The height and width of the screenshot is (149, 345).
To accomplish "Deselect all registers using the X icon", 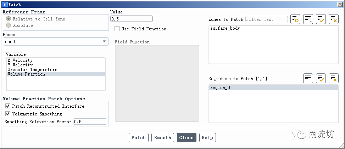I will pyautogui.click(x=334, y=78).
